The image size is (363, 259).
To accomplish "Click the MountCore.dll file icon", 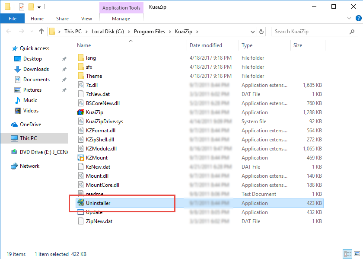I will pos(81,185).
